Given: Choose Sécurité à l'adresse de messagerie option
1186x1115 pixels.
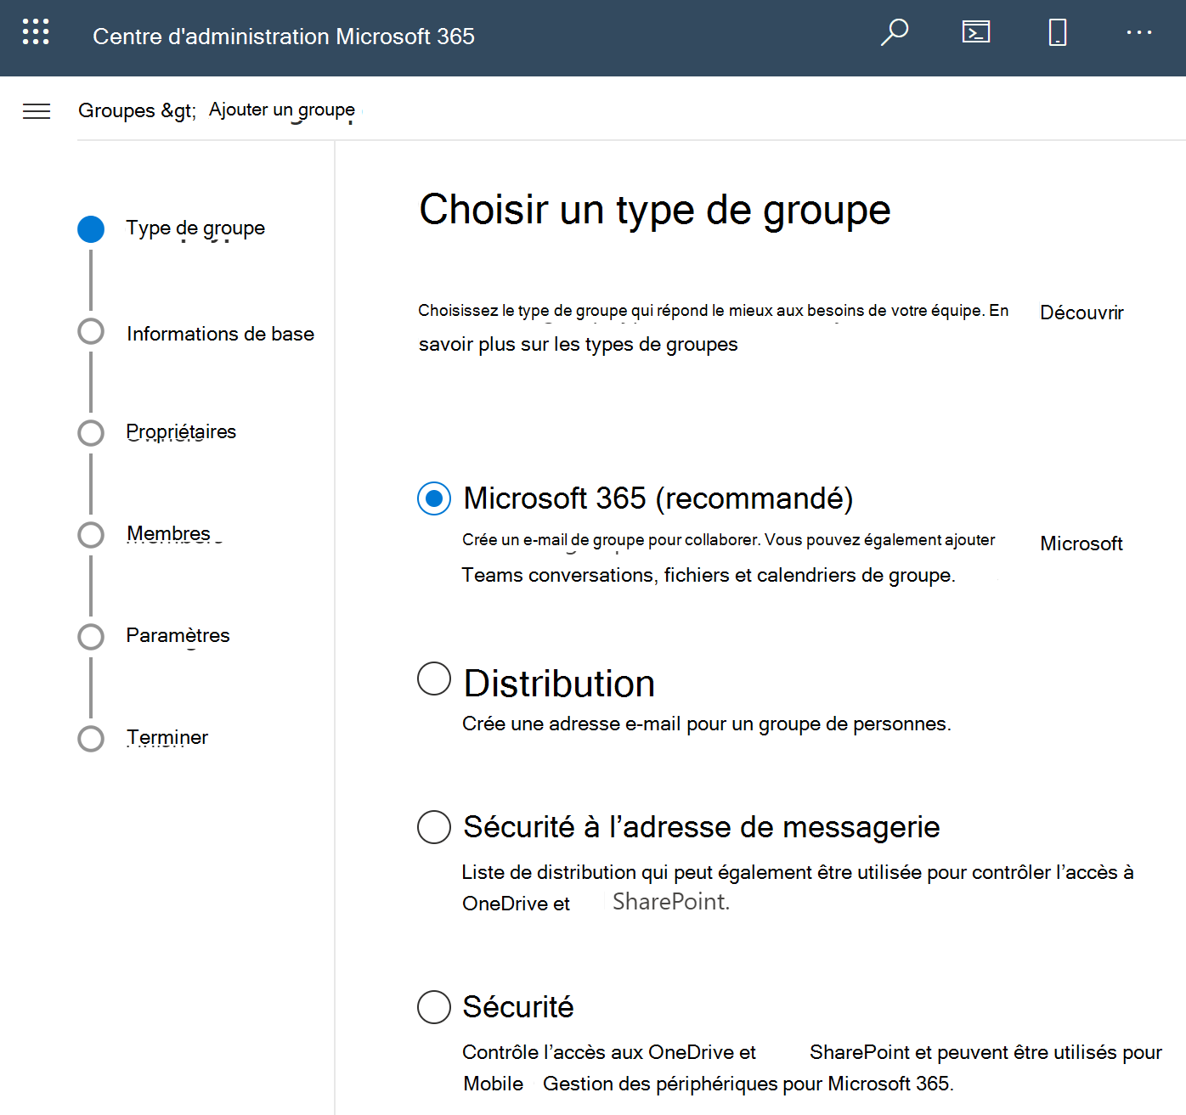Looking at the screenshot, I should click(434, 826).
